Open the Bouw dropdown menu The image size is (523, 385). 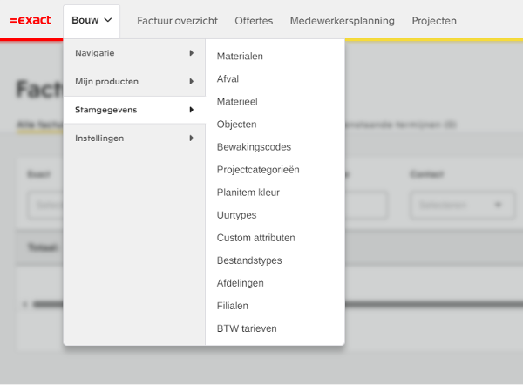tap(92, 20)
